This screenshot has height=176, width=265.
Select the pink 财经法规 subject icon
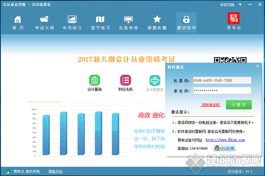(125, 80)
